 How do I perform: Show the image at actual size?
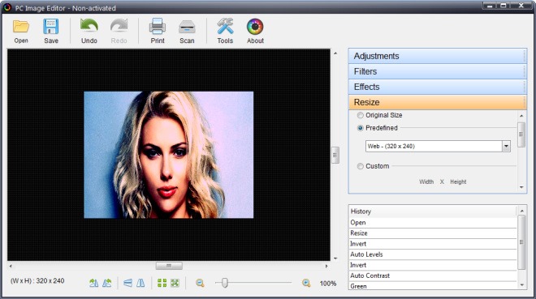point(162,283)
